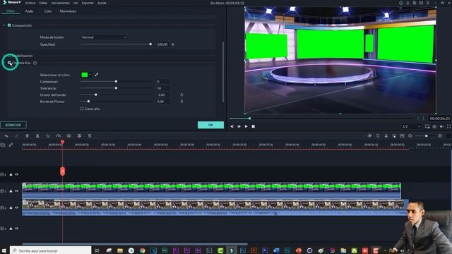Adjust the Tolerancia slider handle
Screen dimensions: 452x254
pos(116,88)
